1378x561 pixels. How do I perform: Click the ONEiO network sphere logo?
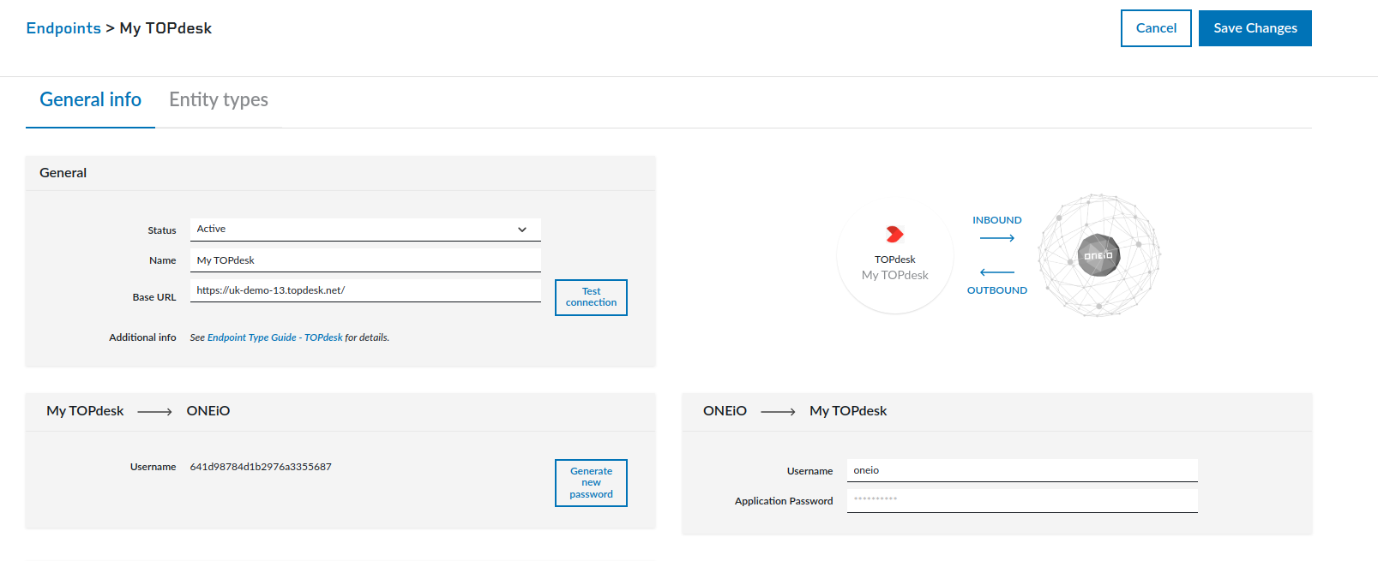click(1098, 255)
